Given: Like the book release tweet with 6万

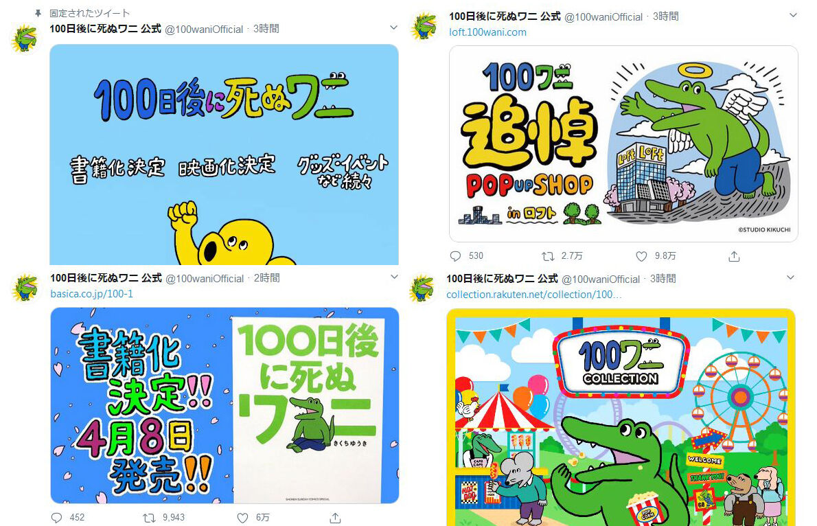Looking at the screenshot, I should pos(242,518).
